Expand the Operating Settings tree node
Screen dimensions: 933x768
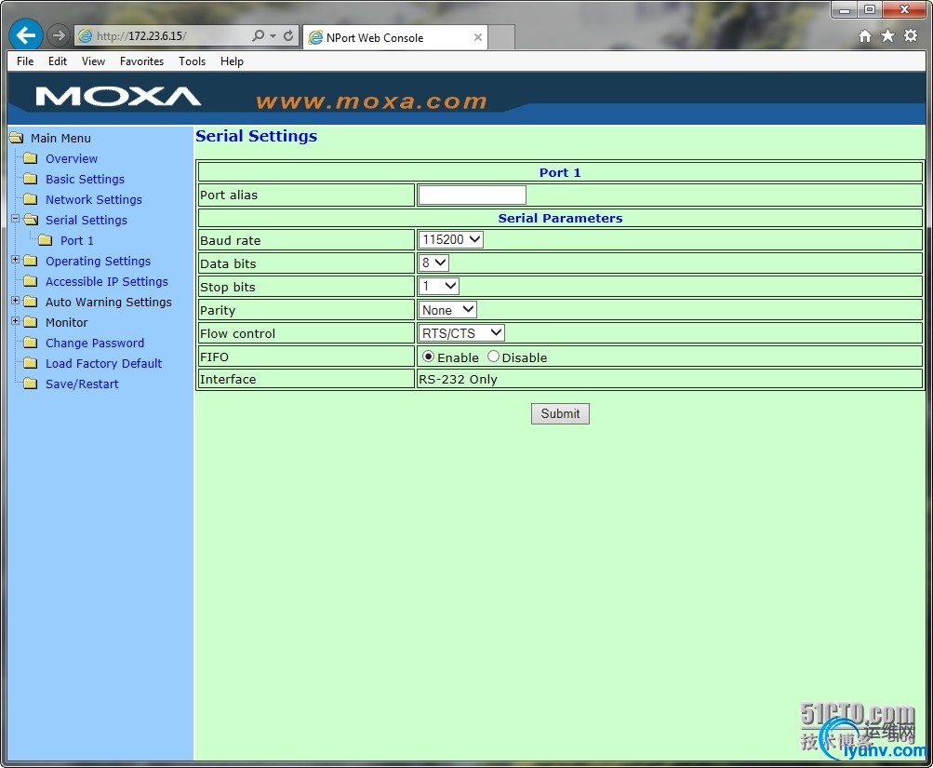[x=16, y=261]
